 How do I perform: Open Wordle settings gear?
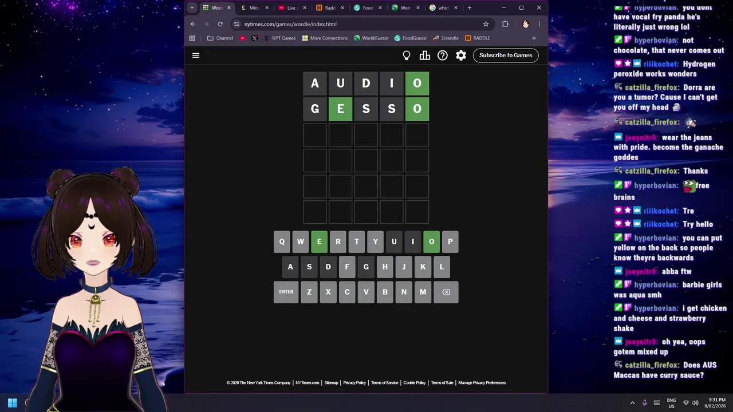(x=461, y=56)
